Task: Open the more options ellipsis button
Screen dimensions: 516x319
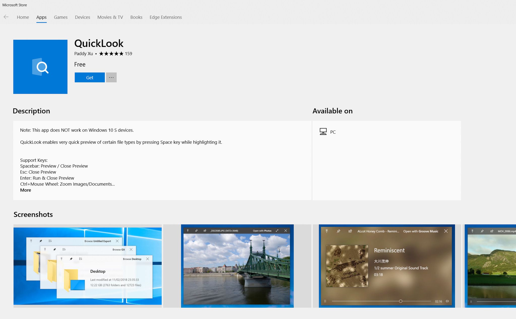Action: (x=111, y=78)
